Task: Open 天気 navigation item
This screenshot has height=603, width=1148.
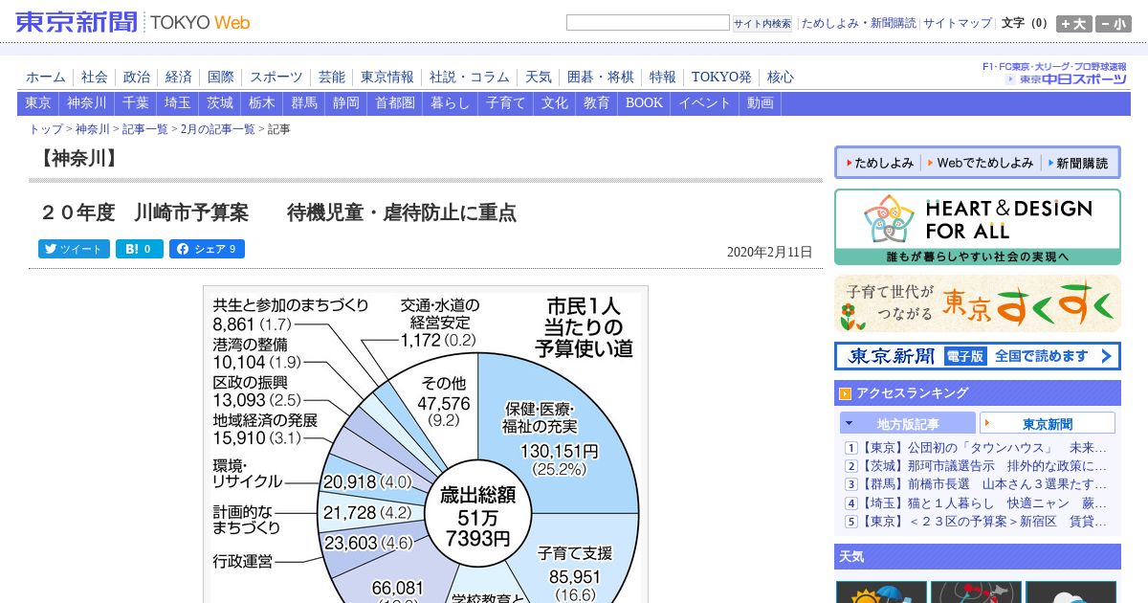Action: (x=539, y=77)
